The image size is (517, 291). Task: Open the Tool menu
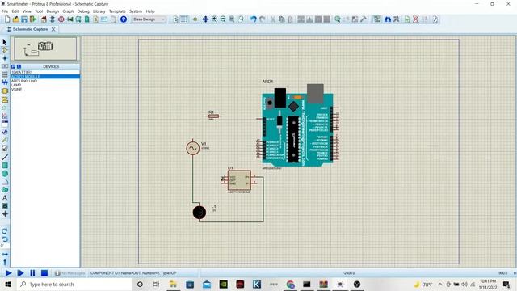pos(39,11)
